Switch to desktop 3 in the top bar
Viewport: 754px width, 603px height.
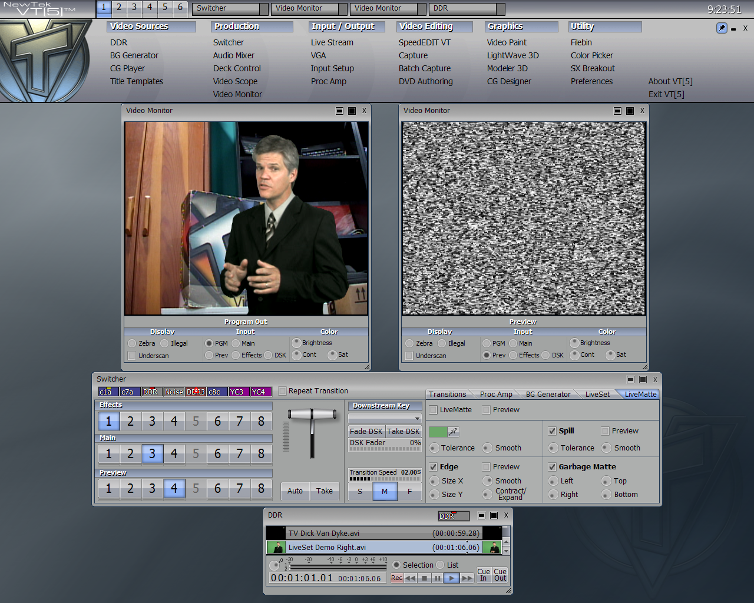point(134,8)
